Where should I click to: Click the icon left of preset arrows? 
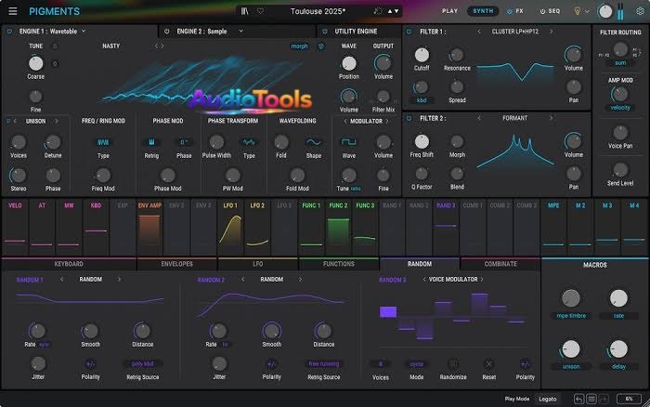click(377, 11)
